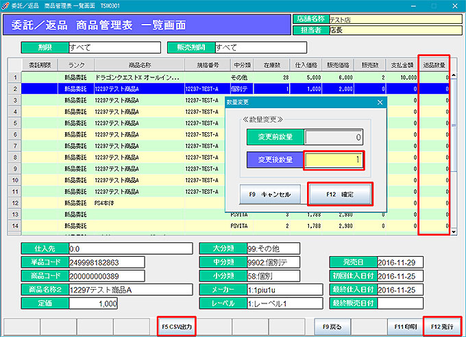Click the 商品名称 column header
Viewport: 466px width, 337px height.
(139, 65)
